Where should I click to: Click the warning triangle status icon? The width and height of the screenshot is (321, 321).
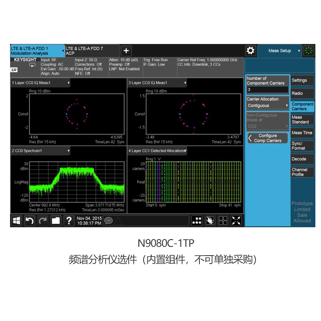118,221
